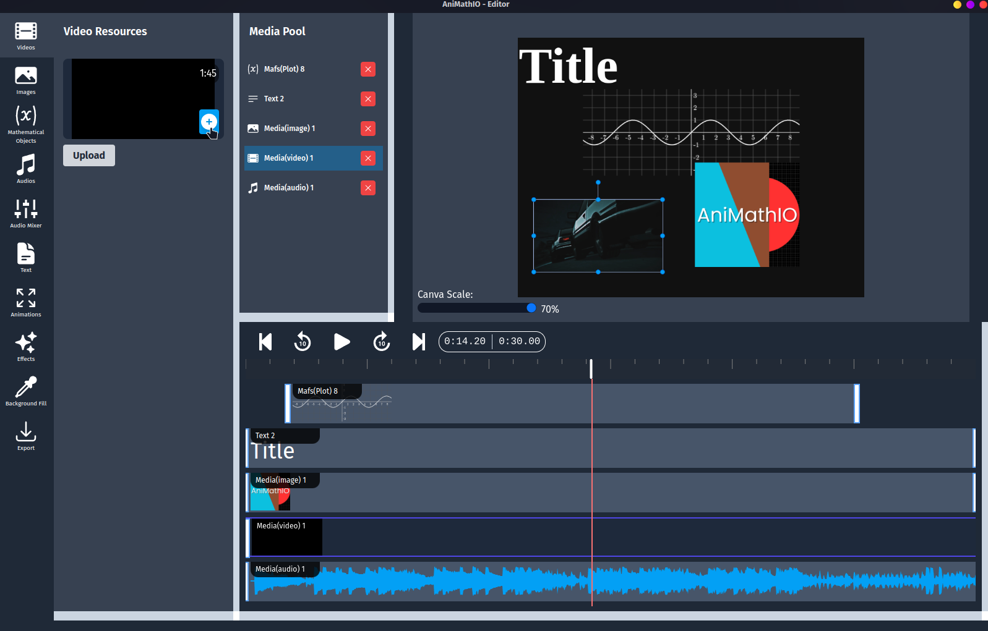Click the playhead marker on timeline ruler
The width and height of the screenshot is (988, 631).
point(591,369)
